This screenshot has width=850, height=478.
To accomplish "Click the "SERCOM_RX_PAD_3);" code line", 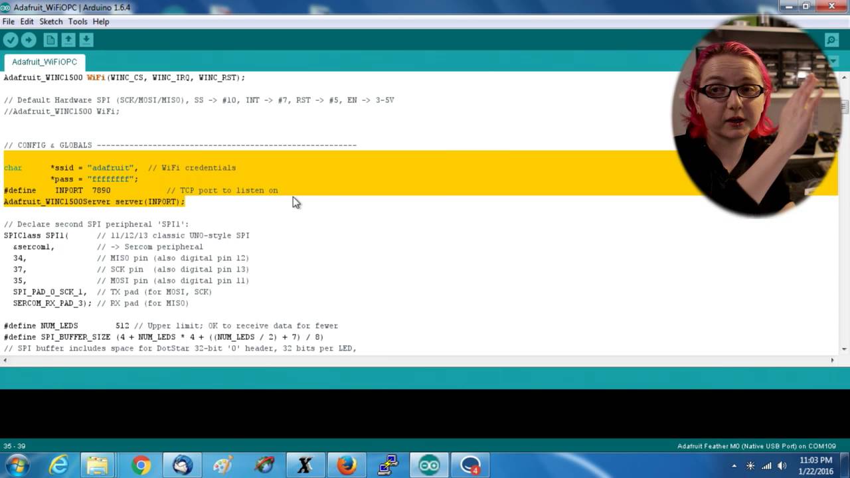I will point(101,303).
